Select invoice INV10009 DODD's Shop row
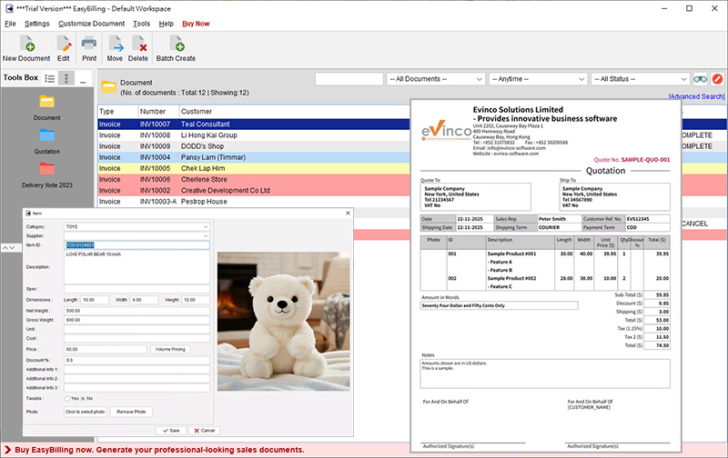 (x=254, y=146)
